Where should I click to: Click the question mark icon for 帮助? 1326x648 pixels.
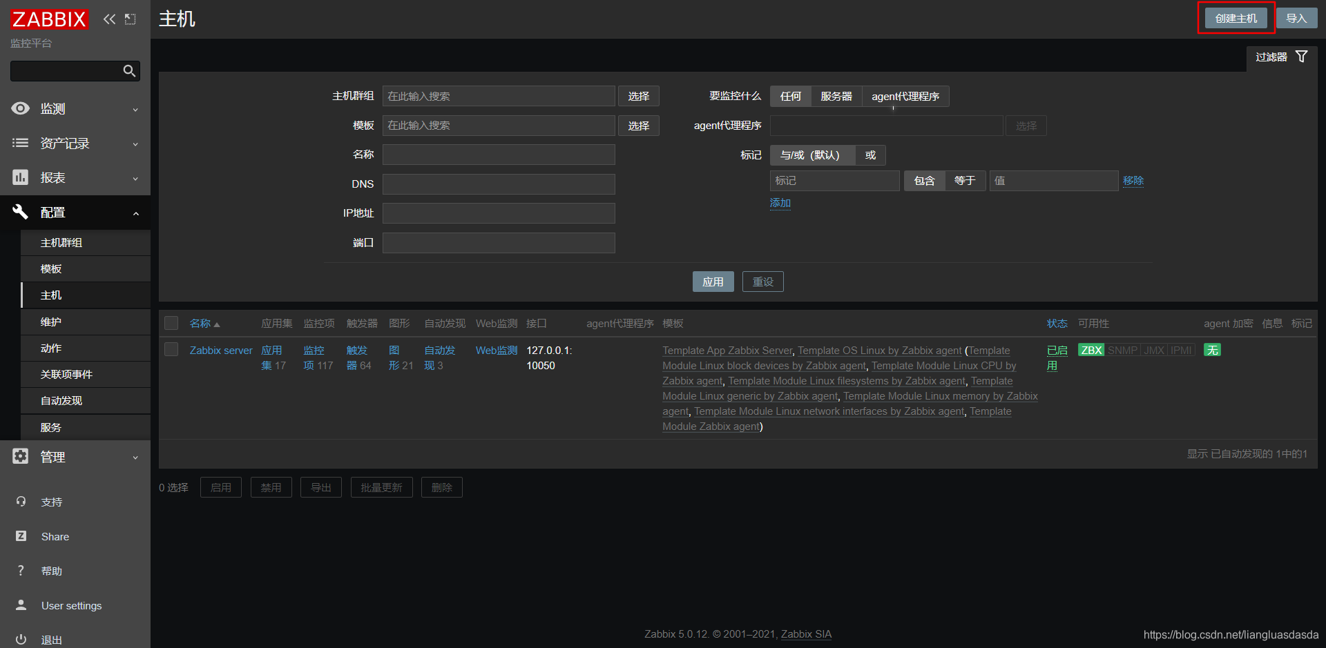click(21, 571)
